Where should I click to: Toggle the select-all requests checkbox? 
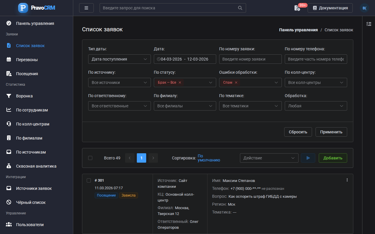click(90, 158)
